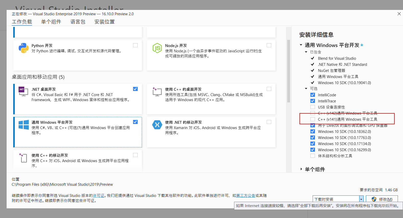This screenshot has height=218, width=403.
Task: Click the install path C:\Program Files (x86) text
Action: pos(62,184)
